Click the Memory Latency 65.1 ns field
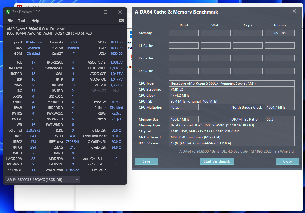The image size is (305, 213). pos(280,33)
